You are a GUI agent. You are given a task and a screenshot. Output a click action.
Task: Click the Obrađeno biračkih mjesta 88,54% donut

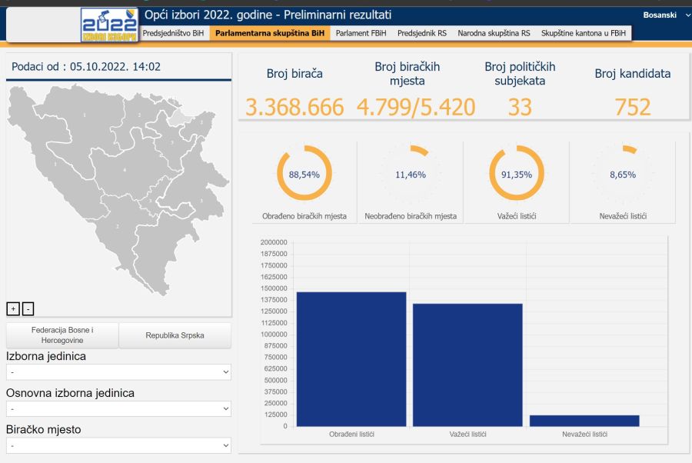pyautogui.click(x=304, y=174)
